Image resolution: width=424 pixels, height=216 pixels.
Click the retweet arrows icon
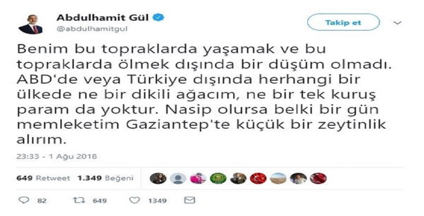79,200
